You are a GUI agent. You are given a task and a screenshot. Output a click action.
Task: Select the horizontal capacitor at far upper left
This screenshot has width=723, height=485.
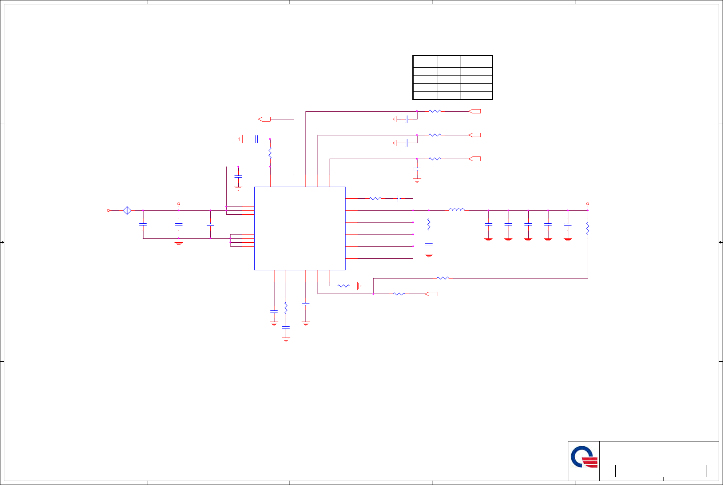256,139
